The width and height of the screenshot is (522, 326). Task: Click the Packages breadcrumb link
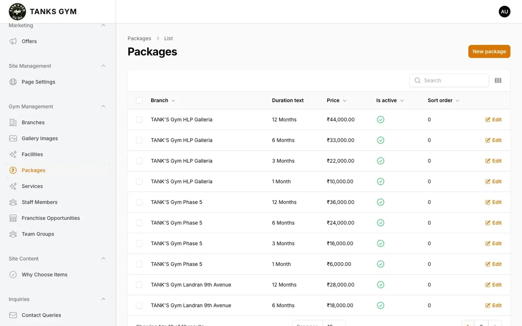[139, 38]
